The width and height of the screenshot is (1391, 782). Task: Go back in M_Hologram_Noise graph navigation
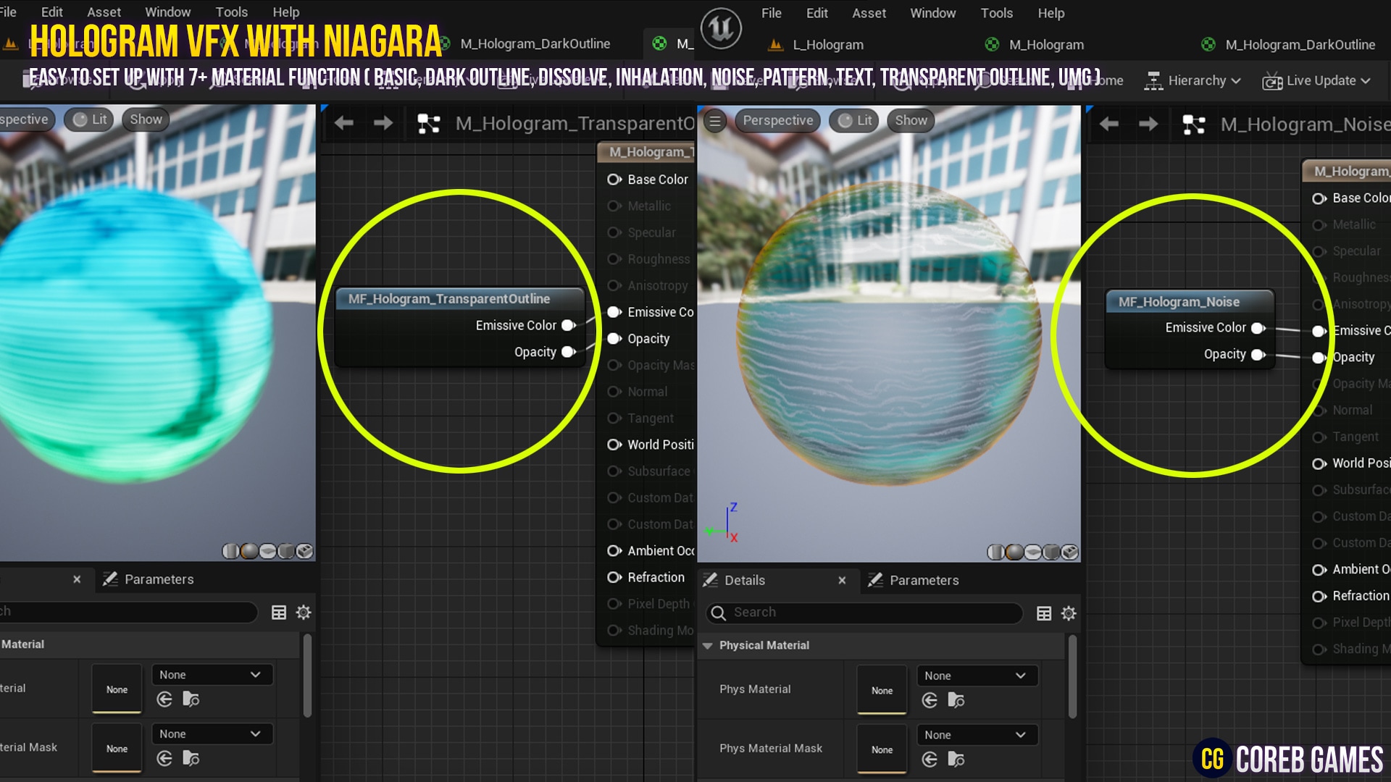[x=1109, y=125]
